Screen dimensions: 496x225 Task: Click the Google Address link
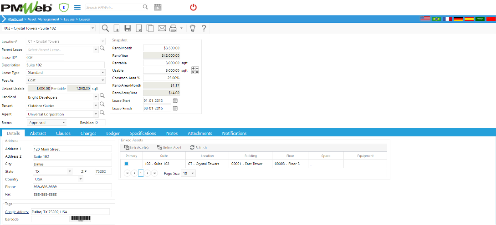[x=17, y=212]
